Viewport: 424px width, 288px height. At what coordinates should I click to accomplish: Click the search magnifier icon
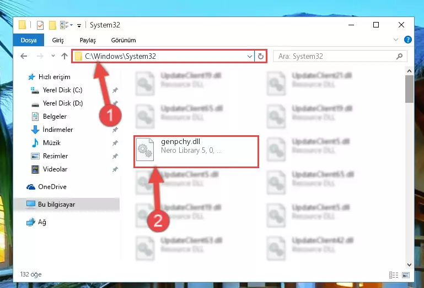point(399,56)
